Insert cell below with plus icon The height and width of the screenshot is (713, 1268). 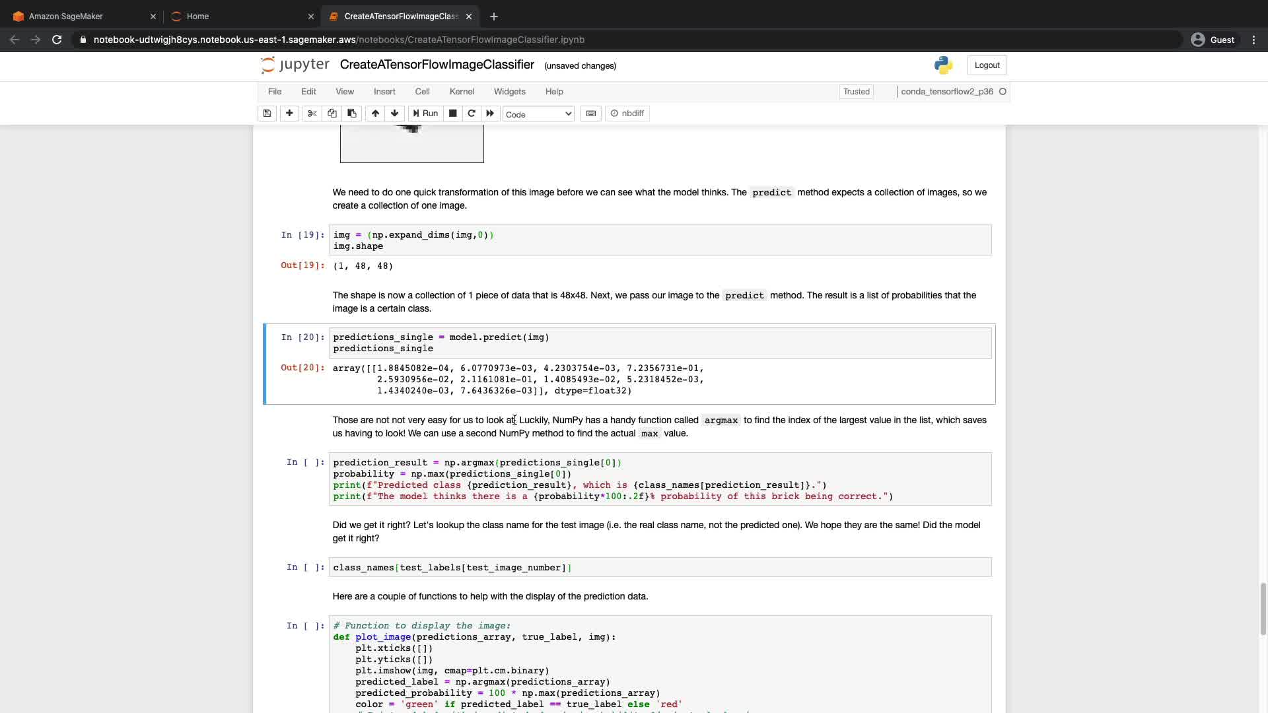click(x=289, y=114)
